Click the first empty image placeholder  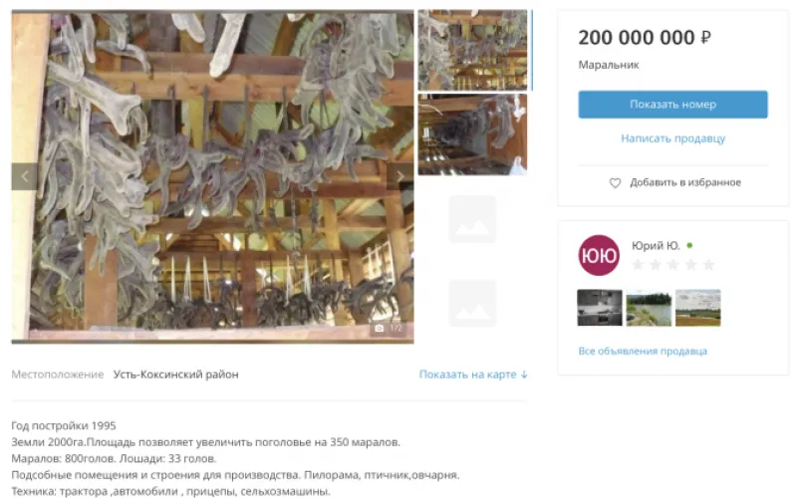point(472,219)
